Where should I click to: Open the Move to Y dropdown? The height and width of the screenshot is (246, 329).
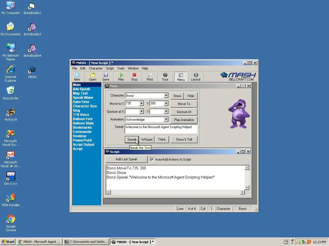166,103
